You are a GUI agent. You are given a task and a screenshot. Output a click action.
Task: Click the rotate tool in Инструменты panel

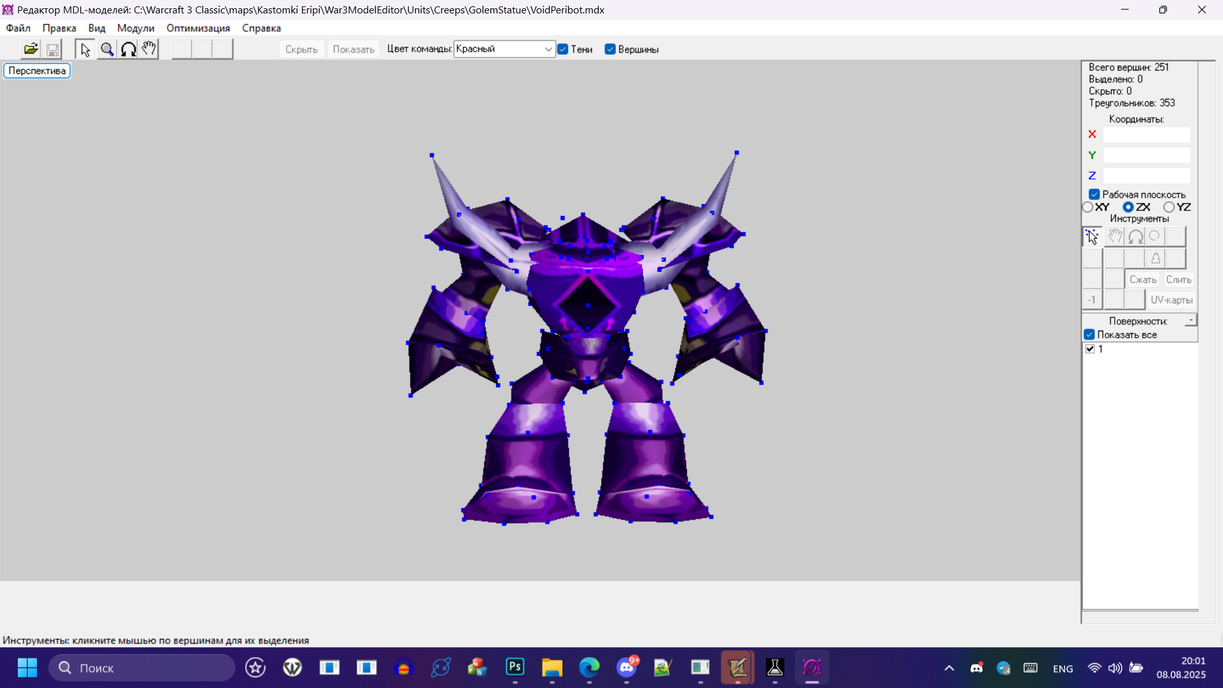click(x=1135, y=237)
